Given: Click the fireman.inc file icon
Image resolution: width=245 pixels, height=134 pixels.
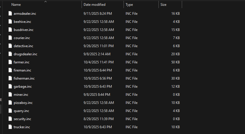Looking at the screenshot, I should (10, 70).
